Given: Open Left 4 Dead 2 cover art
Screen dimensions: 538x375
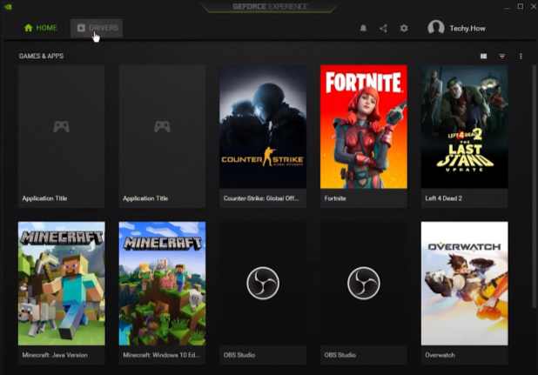Looking at the screenshot, I should pos(465,126).
